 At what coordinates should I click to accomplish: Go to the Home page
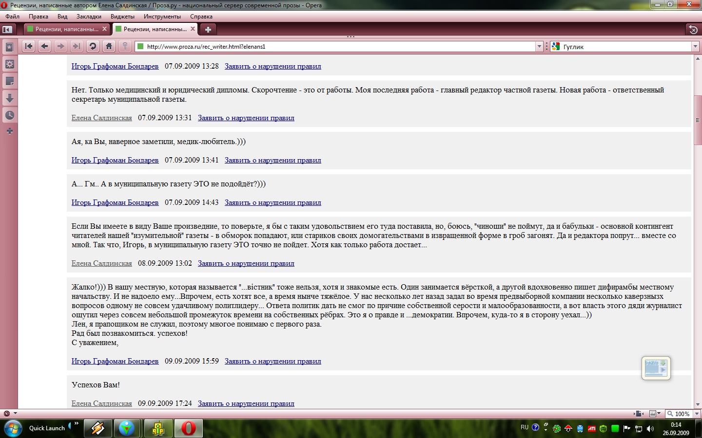pos(109,46)
